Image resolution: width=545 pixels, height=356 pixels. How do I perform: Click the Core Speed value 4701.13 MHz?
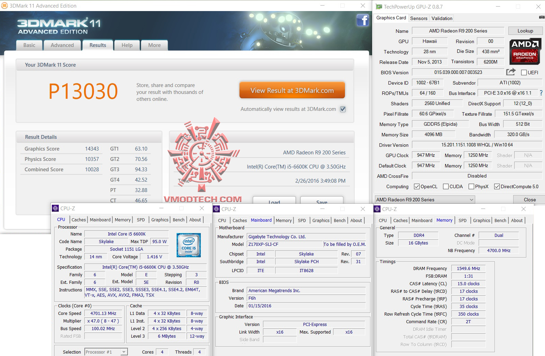pyautogui.click(x=103, y=314)
